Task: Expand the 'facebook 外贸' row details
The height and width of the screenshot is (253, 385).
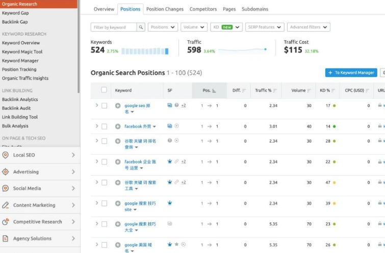Action: [x=97, y=126]
